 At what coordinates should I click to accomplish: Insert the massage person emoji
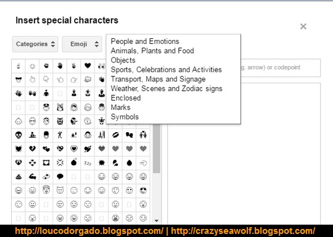click(88, 135)
